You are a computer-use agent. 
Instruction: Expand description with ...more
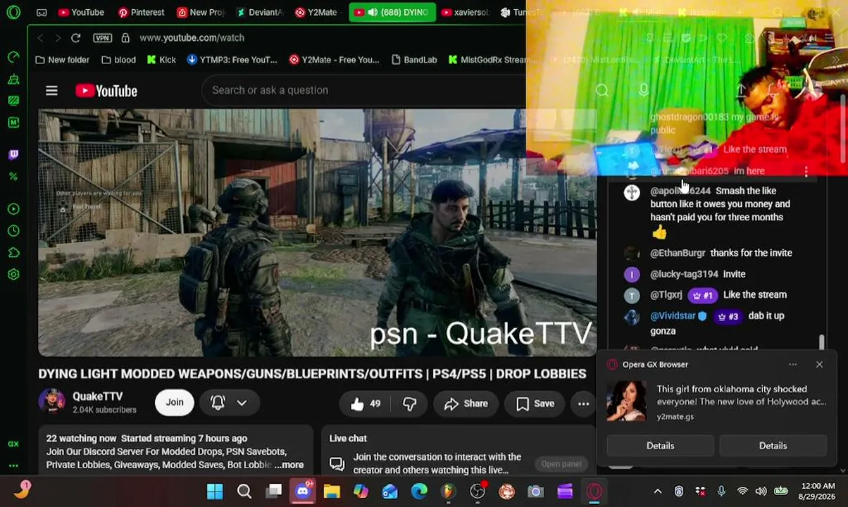click(289, 465)
